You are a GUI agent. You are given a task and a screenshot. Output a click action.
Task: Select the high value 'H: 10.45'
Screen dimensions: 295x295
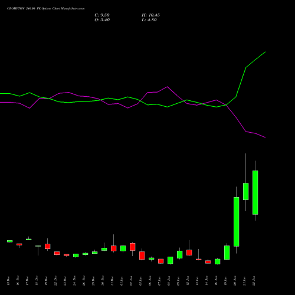pyautogui.click(x=150, y=15)
